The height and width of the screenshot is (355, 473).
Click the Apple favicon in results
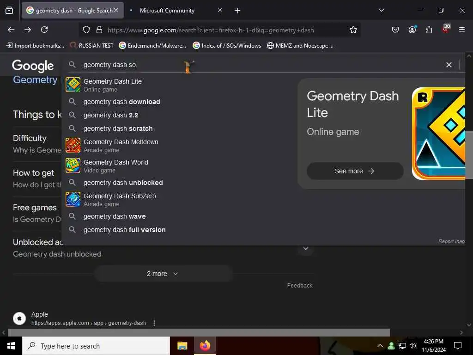pos(19,318)
